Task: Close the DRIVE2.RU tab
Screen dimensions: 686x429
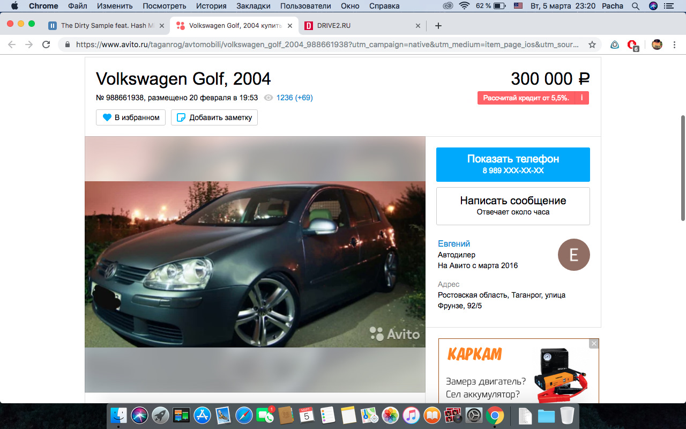Action: point(418,26)
